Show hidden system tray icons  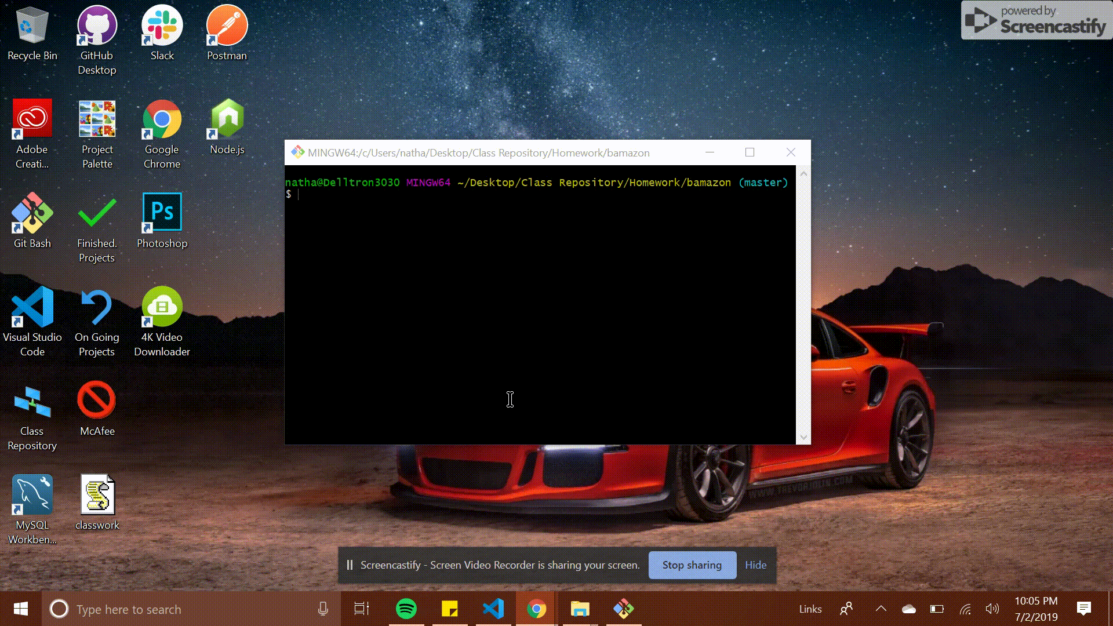pyautogui.click(x=881, y=609)
